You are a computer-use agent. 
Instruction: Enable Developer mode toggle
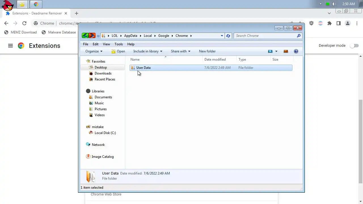[354, 46]
